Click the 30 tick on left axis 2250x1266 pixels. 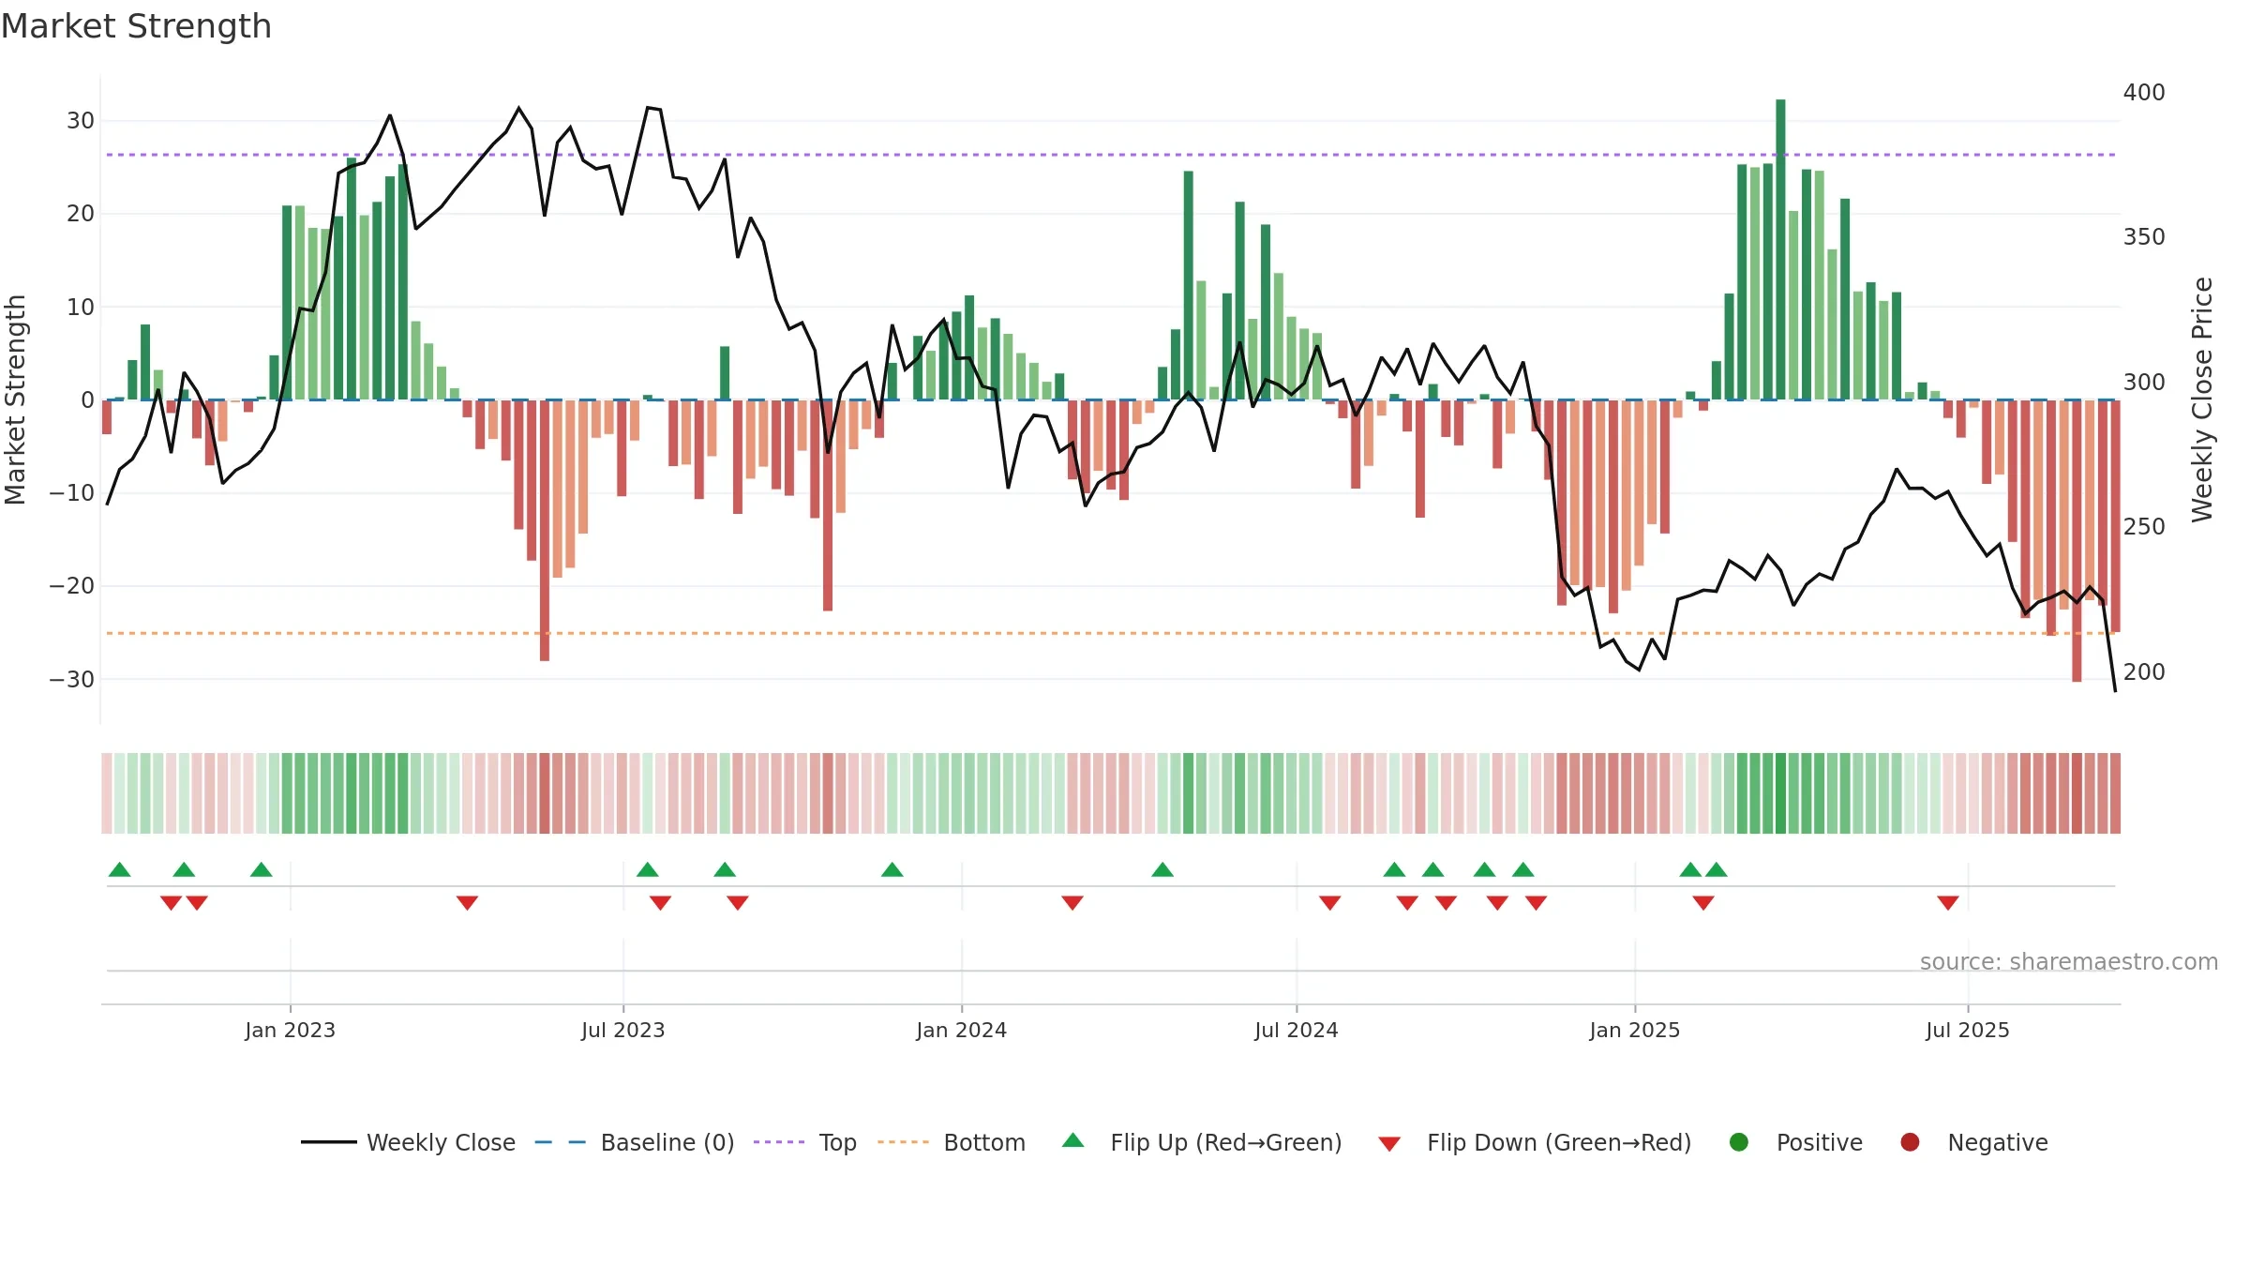81,121
